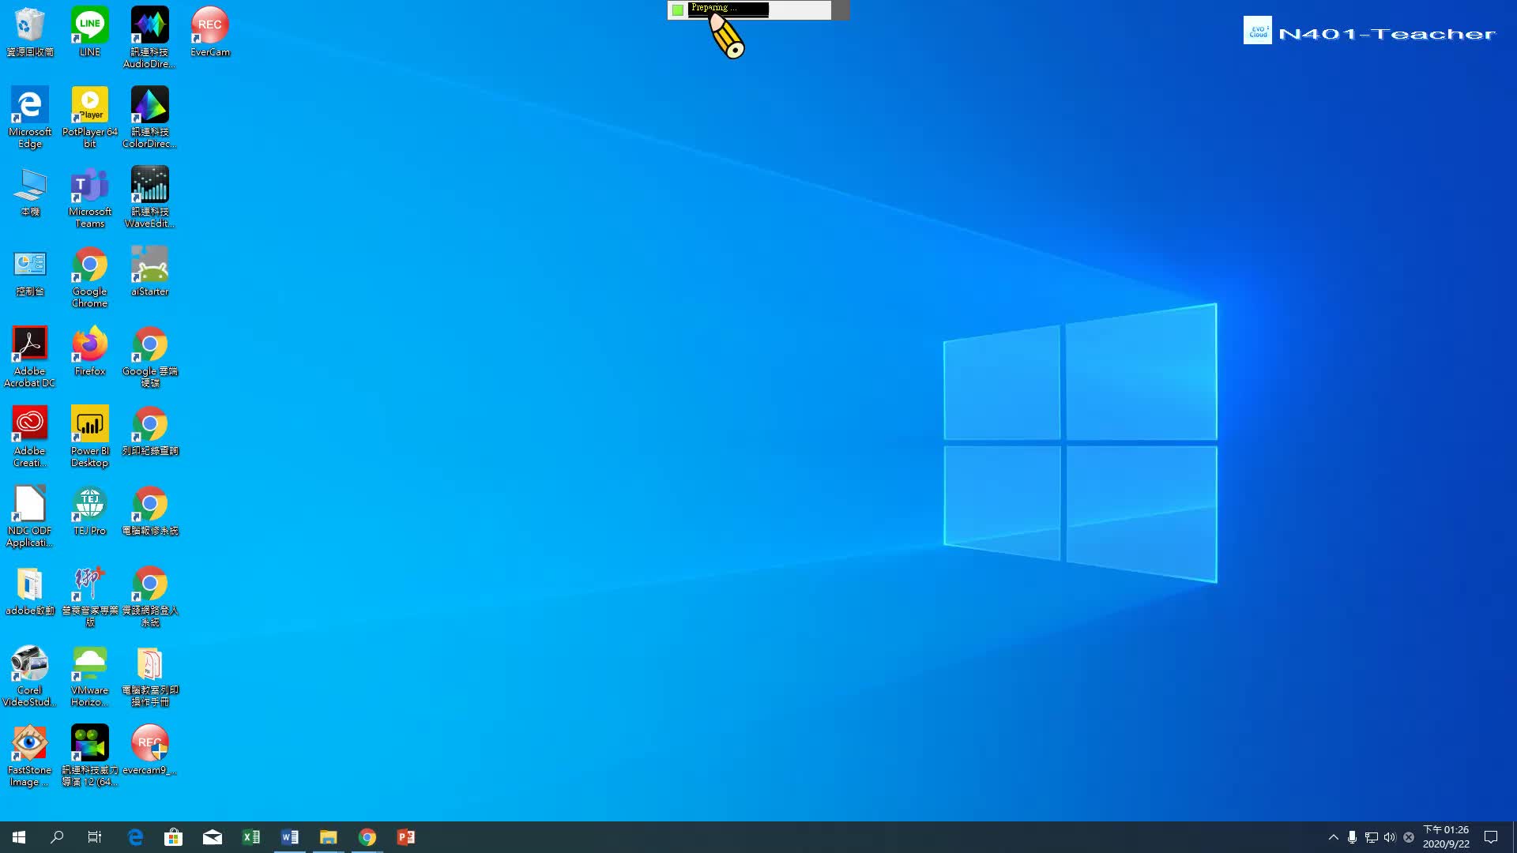Switch to the Word taskbar window

[x=289, y=837]
